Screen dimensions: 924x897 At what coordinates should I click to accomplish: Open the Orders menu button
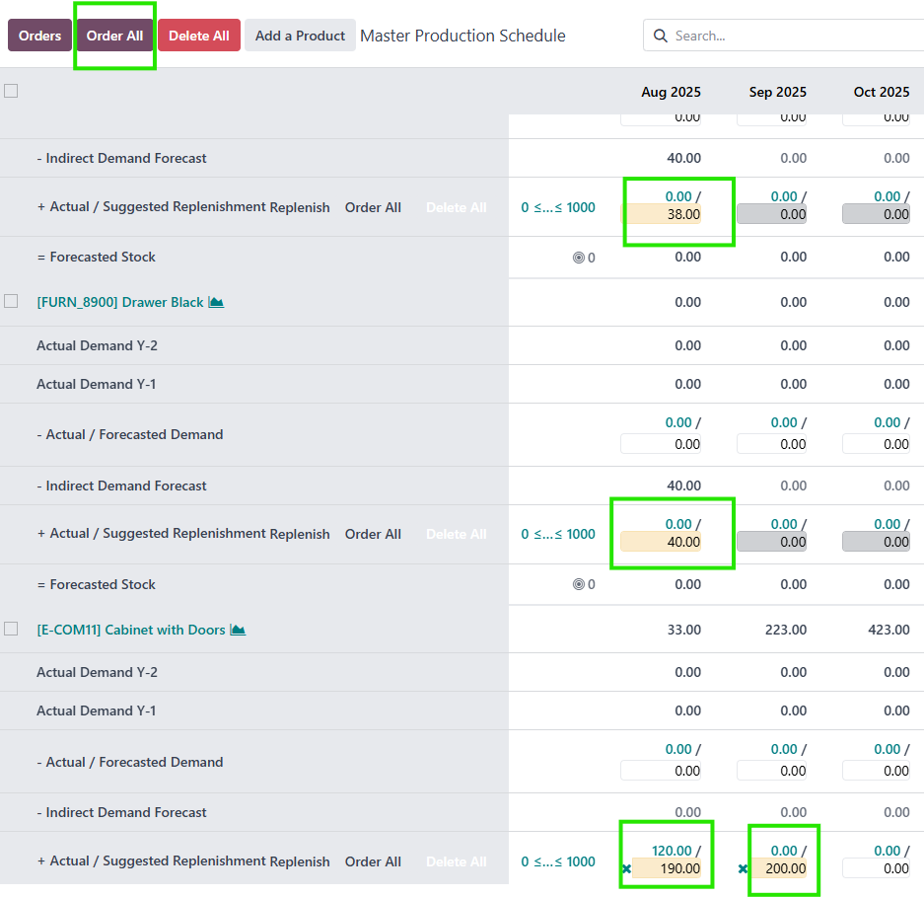click(39, 36)
